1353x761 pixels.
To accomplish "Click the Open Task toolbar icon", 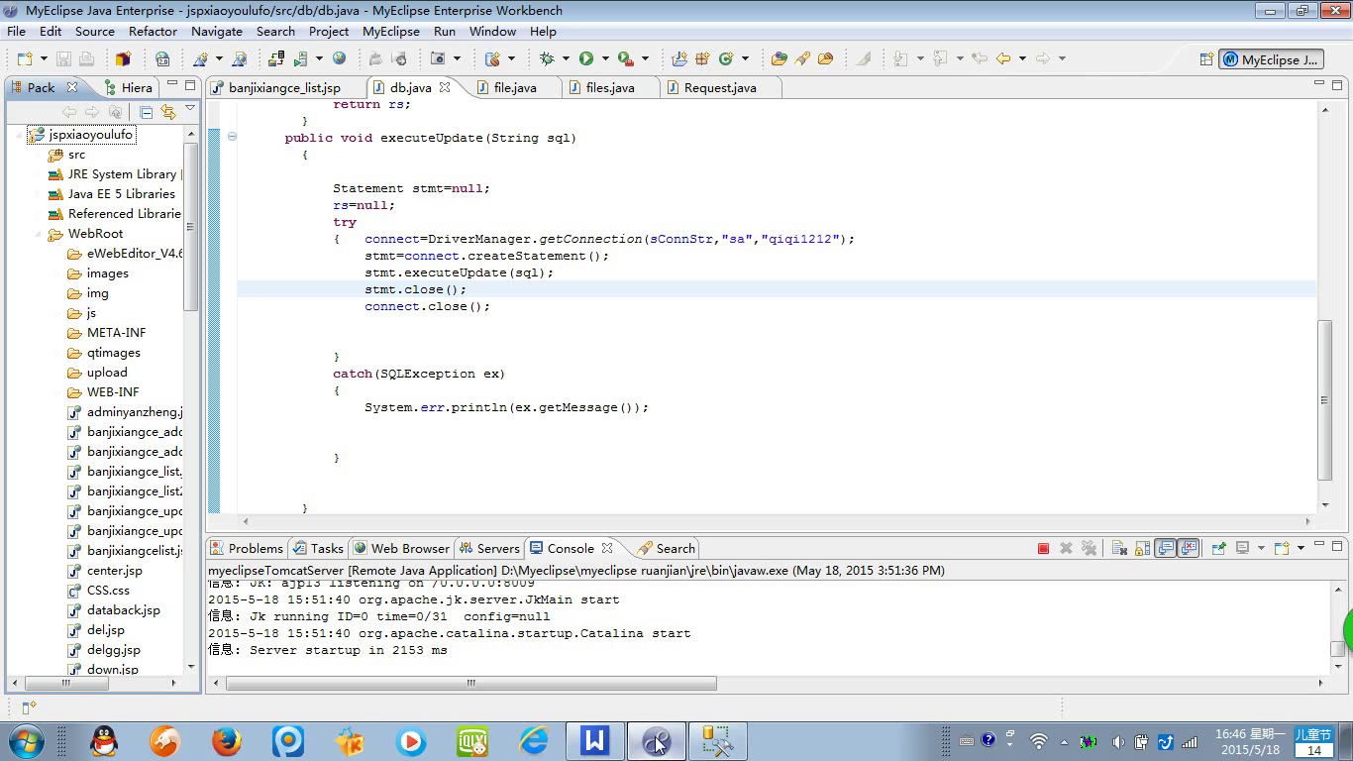I will click(825, 58).
